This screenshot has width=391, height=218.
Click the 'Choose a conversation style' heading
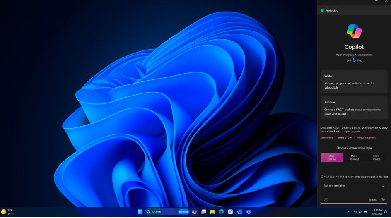tap(354, 148)
